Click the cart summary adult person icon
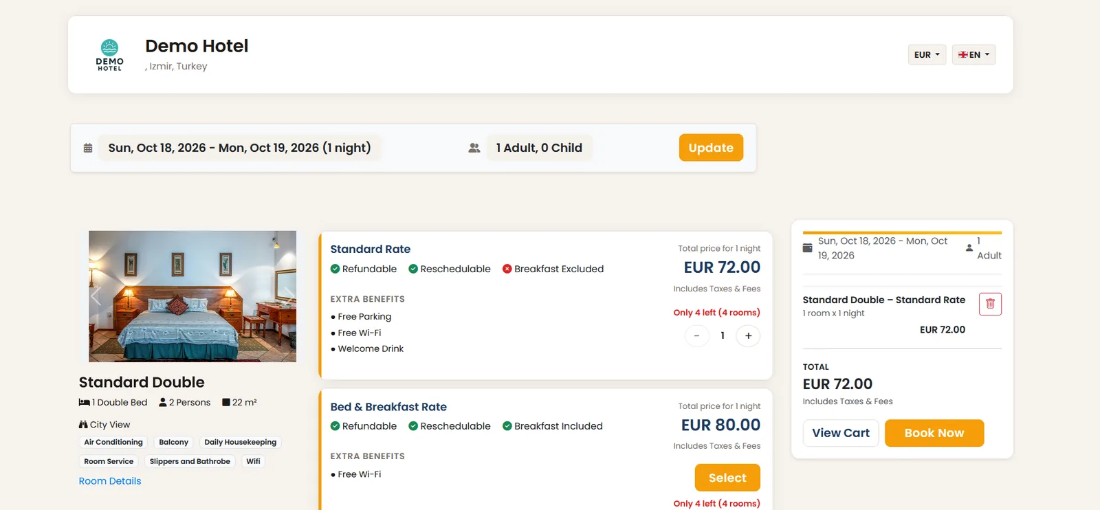The width and height of the screenshot is (1100, 510). click(969, 247)
